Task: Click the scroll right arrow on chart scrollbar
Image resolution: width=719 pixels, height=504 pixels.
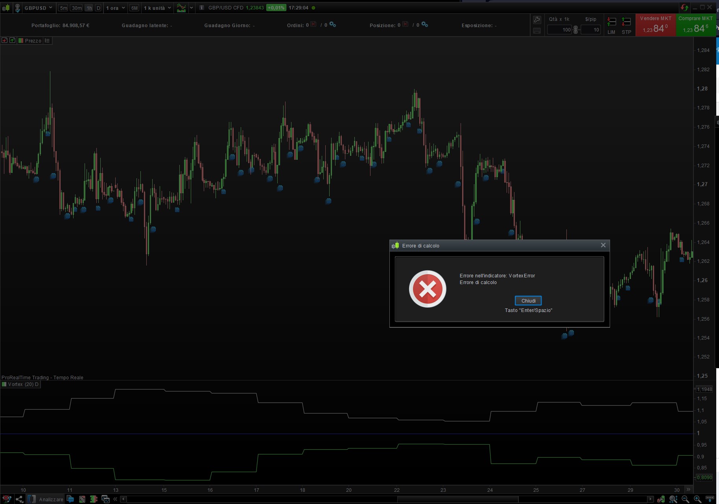Action: point(650,499)
